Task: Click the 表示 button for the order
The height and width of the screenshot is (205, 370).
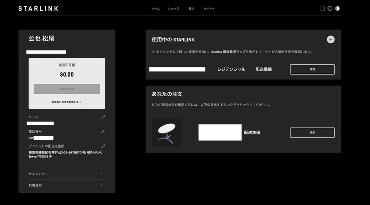Action: pyautogui.click(x=312, y=133)
